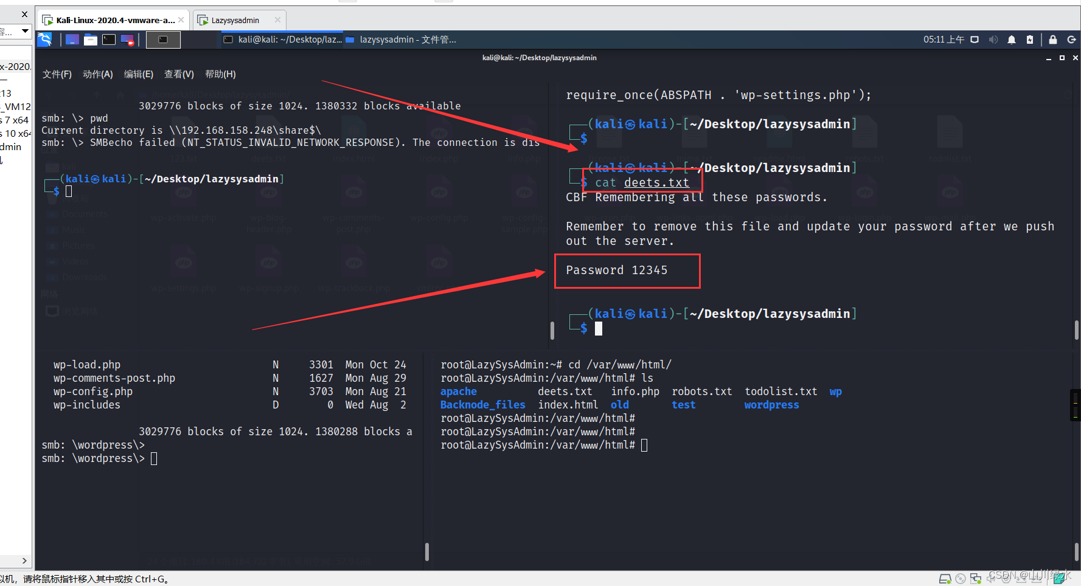Click the sidebar scroll right arrow
This screenshot has height=586, width=1081.
pos(24,561)
